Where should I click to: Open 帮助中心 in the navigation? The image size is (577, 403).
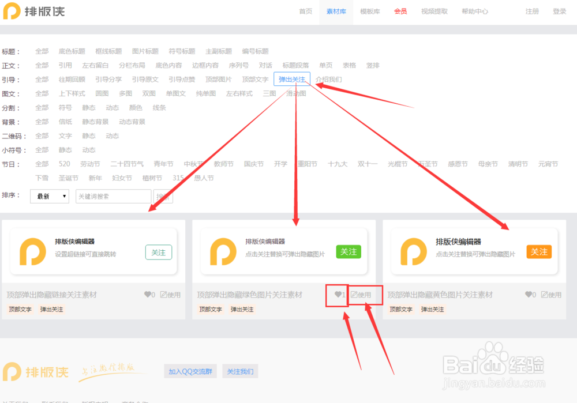[475, 12]
